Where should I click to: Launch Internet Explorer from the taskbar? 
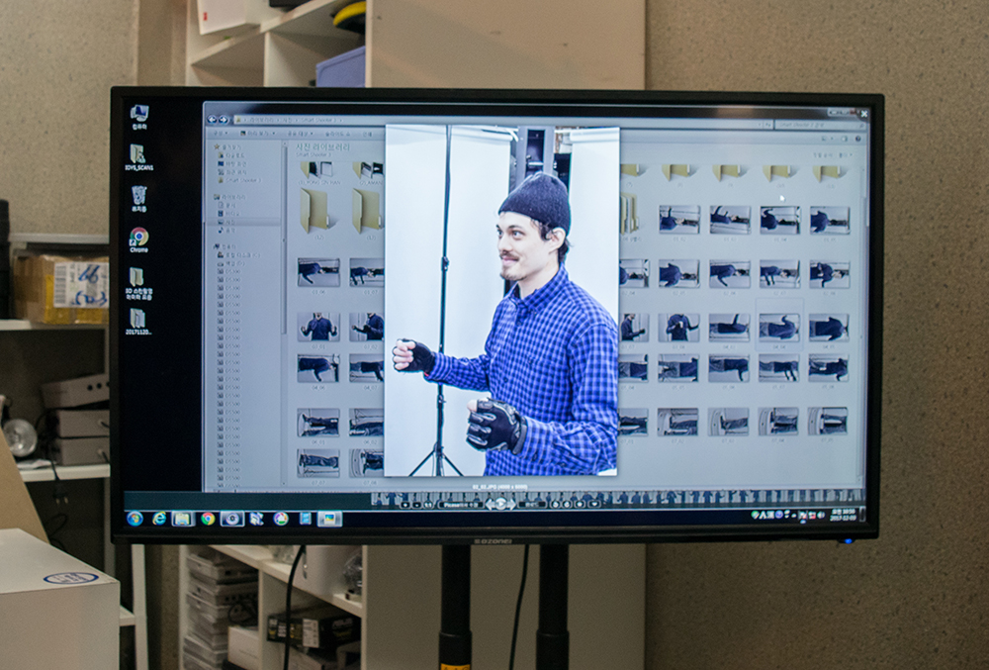[159, 519]
